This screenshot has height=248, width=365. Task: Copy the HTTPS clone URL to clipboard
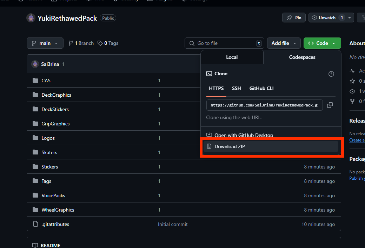click(330, 105)
